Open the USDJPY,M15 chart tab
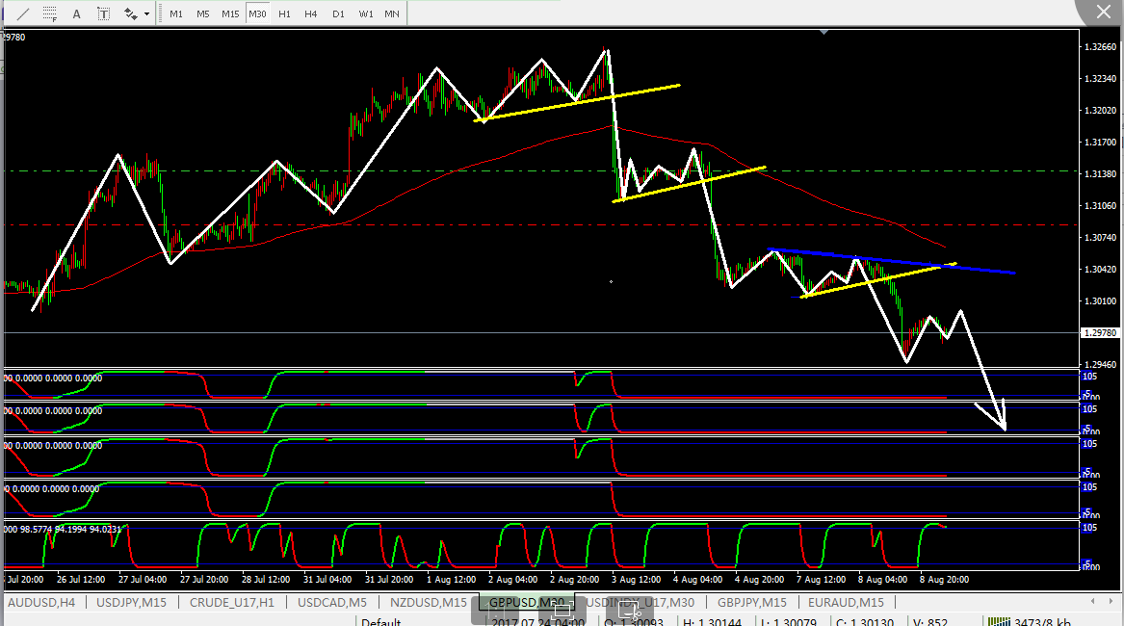 point(131,602)
